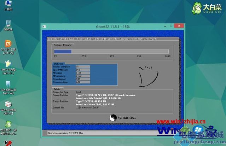Click the 'from Local drive' target line
Screen dimensions: 226x146
coord(95,105)
